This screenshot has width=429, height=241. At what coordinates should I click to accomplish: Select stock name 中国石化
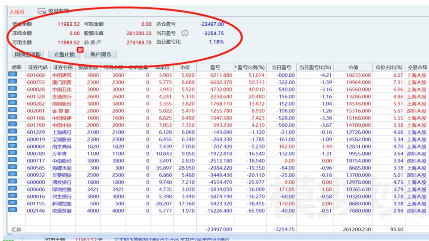point(62,89)
